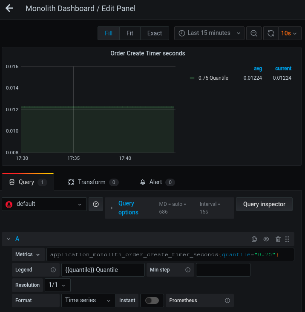Screen dimensions: 305x312
Task: Click into the PromQL query expression field
Action: click(170, 254)
